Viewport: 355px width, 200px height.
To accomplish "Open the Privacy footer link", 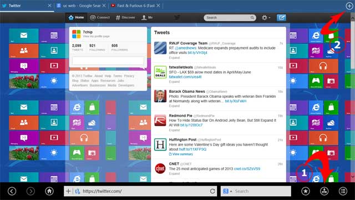I will click(x=129, y=76).
